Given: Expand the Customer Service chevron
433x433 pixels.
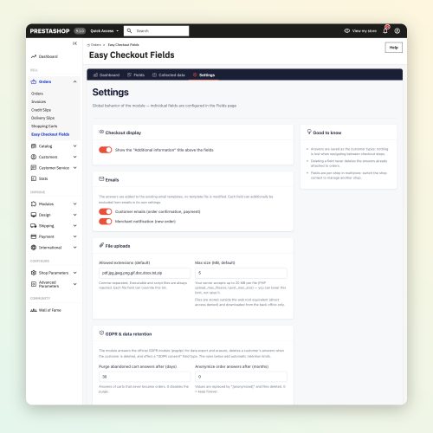Looking at the screenshot, I should [74, 168].
